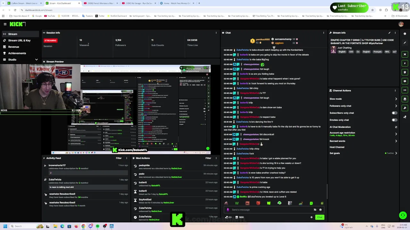The width and height of the screenshot is (410, 230).
Task: Open Mod Actions Filter
Action: pos(208,158)
